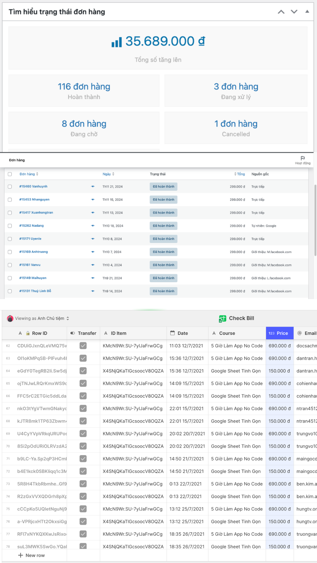Preview order #15169 Anhtruong eye icon

(93, 252)
